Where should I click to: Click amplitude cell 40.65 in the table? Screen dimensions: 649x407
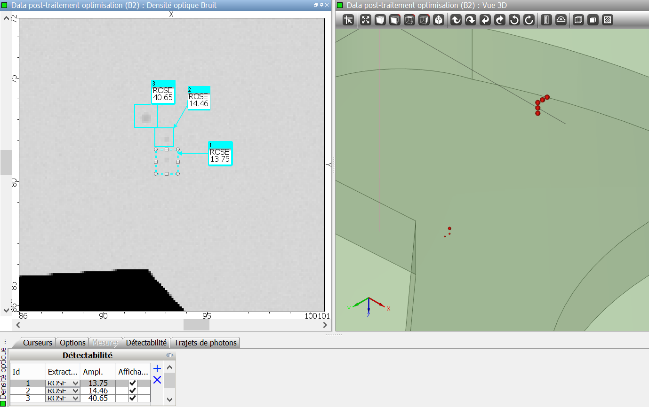click(x=98, y=398)
